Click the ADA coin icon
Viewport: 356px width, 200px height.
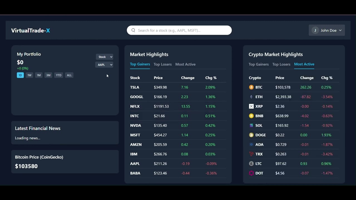pyautogui.click(x=251, y=144)
